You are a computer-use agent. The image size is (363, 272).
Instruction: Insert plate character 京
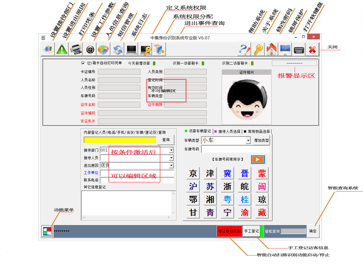tap(193, 173)
